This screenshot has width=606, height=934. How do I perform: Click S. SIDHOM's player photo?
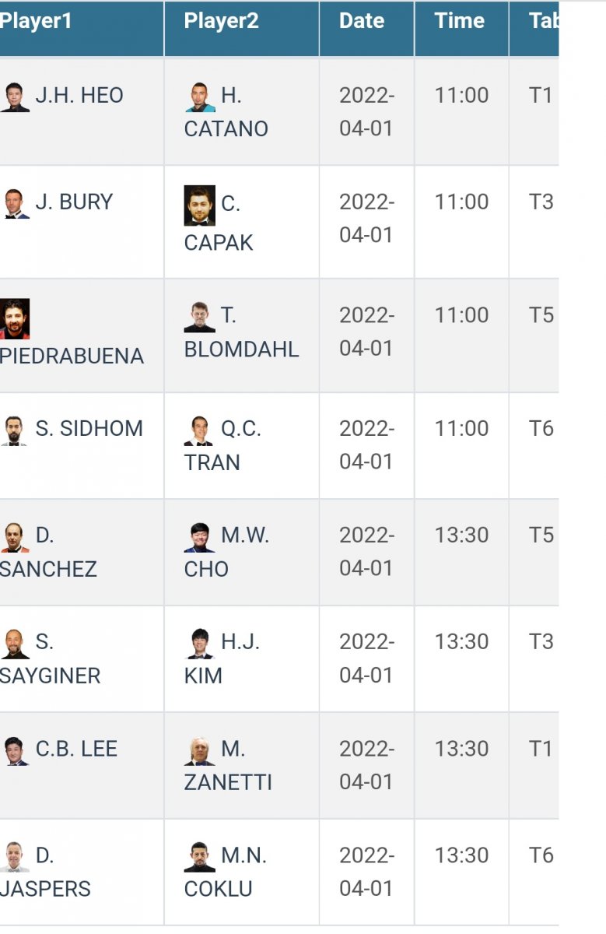(13, 430)
